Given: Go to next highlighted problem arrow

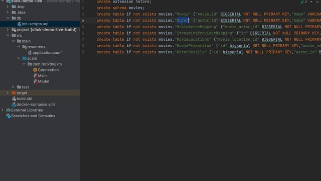Looking at the screenshot, I should pos(317,2).
